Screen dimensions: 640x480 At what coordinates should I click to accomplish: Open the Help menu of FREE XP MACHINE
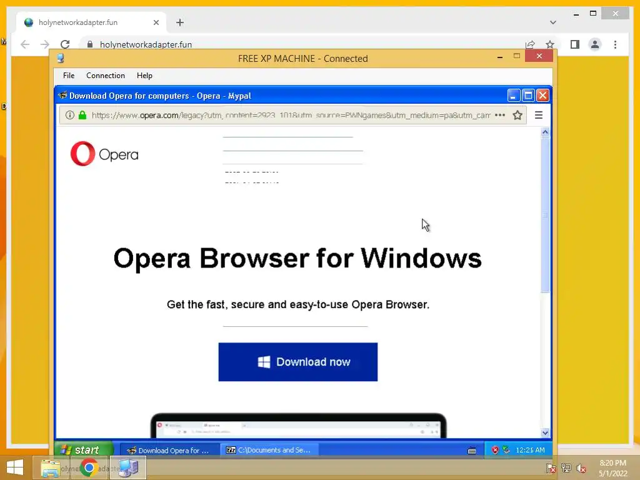coord(144,76)
